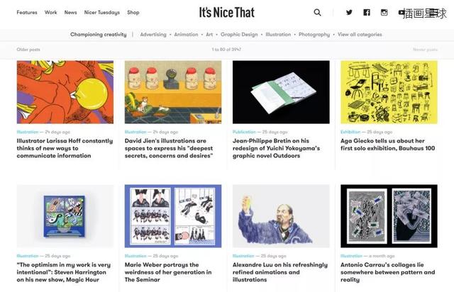Viewport: 454px width, 292px height.
Task: Open the Facebook page icon
Action: [367, 13]
